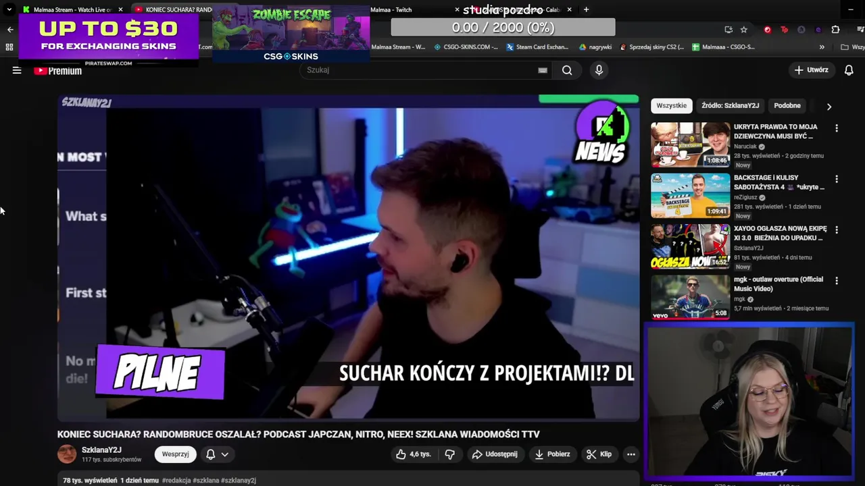The image size is (865, 486).
Task: Click the magnifier search button
Action: point(567,70)
